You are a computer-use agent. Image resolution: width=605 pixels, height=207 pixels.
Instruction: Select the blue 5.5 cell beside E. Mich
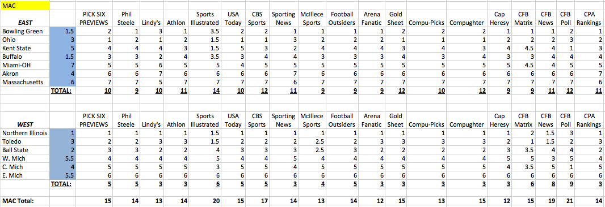[63, 175]
